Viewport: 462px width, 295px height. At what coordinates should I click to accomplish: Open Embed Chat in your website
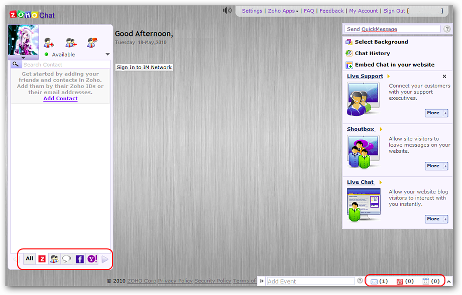pyautogui.click(x=395, y=65)
